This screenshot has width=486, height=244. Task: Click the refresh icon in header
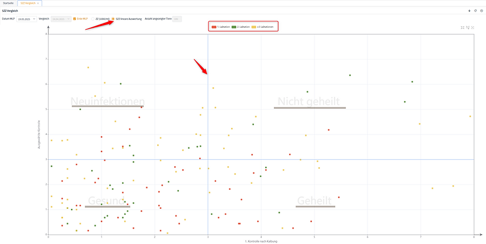[476, 10]
